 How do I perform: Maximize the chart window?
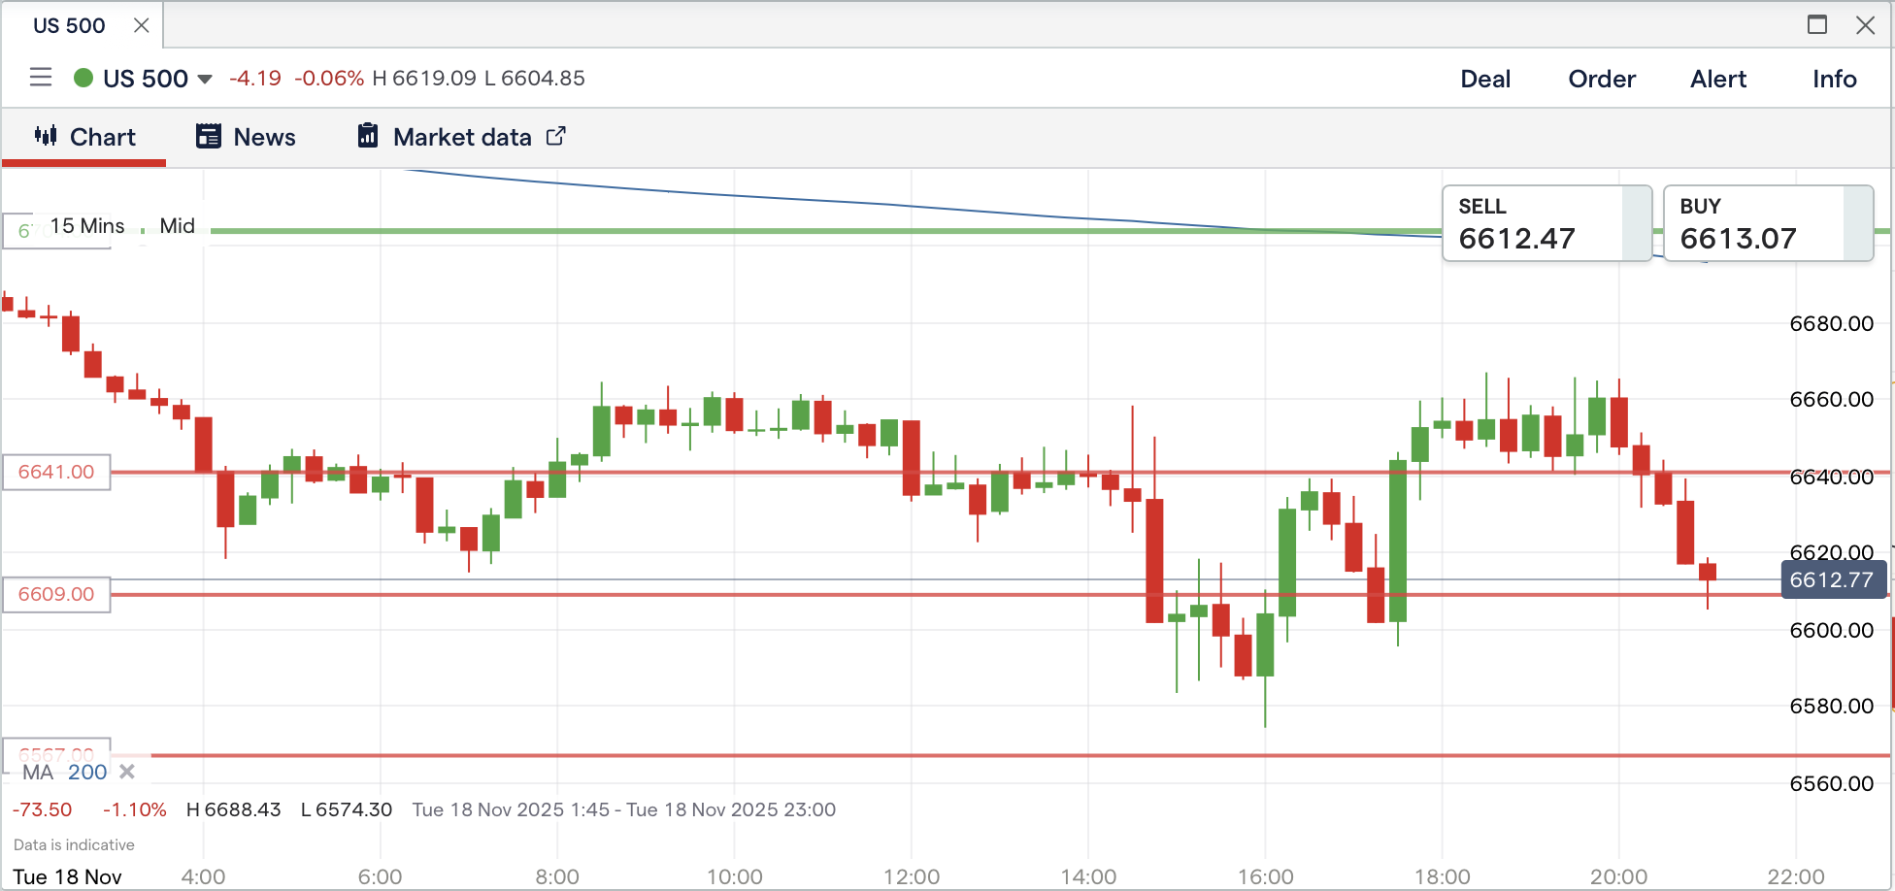click(1817, 25)
